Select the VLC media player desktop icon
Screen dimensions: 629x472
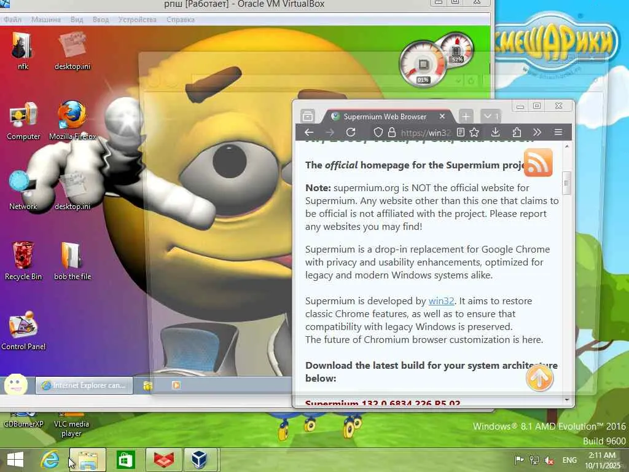[x=71, y=425]
